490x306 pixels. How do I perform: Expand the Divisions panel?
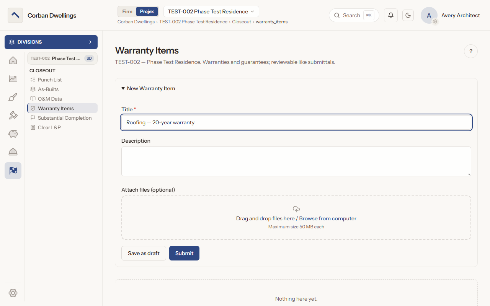51,42
